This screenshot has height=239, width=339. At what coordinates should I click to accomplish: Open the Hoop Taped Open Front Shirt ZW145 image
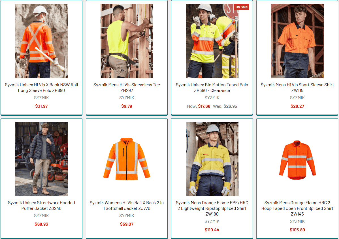click(x=297, y=160)
